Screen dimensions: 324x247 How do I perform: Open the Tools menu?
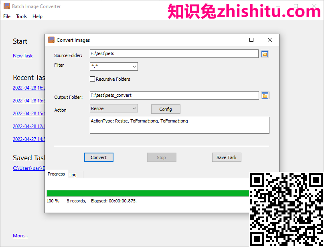22,16
